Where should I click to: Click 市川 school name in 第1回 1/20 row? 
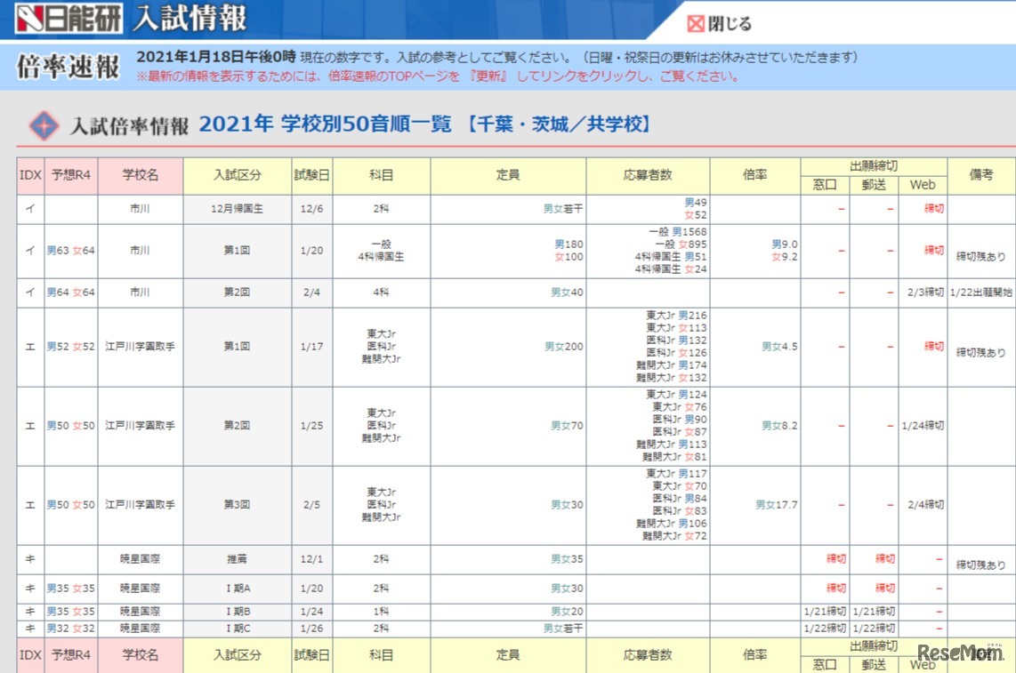pyautogui.click(x=140, y=250)
